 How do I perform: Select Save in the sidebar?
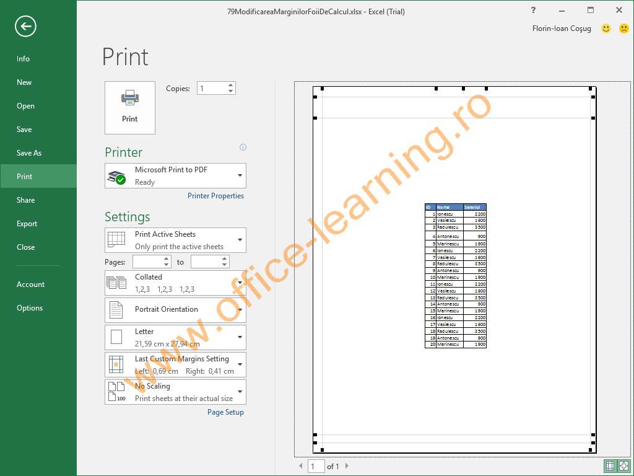(38, 130)
